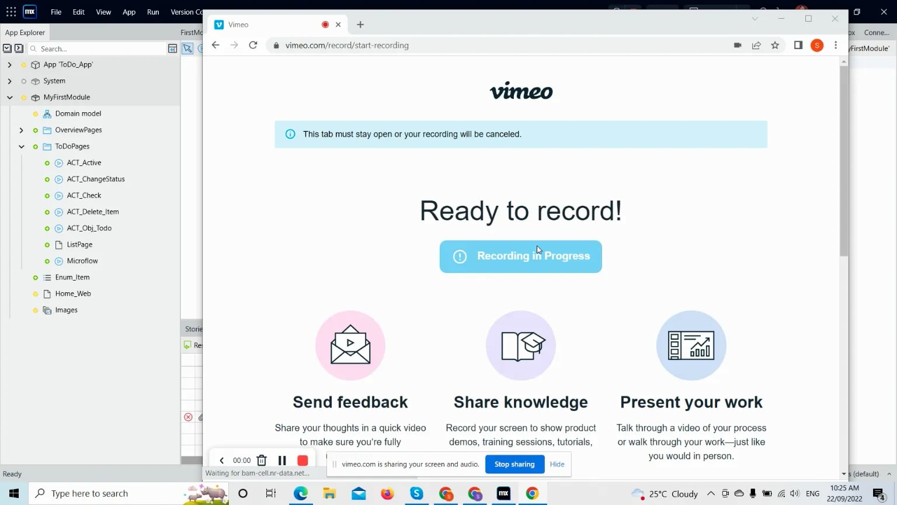The width and height of the screenshot is (897, 505).
Task: Click the Windows Start button
Action: (14, 493)
